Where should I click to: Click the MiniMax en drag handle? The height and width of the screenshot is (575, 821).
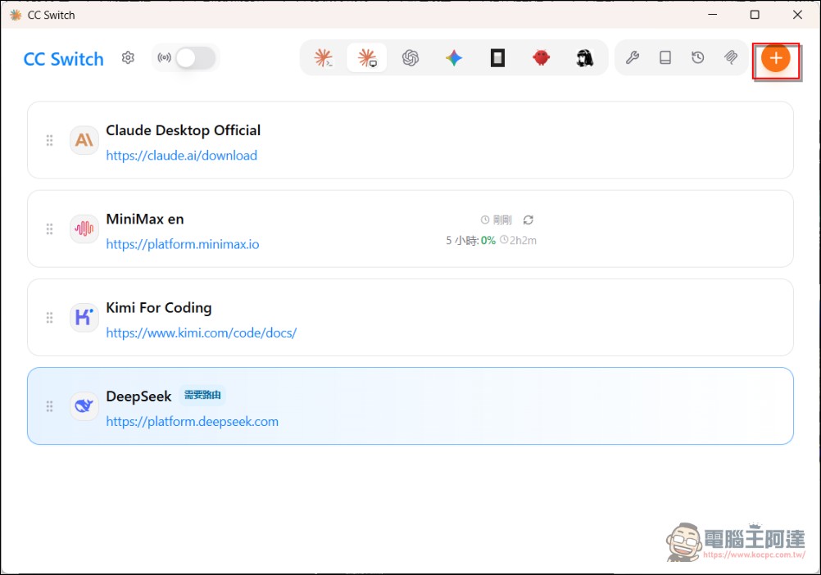tap(49, 229)
